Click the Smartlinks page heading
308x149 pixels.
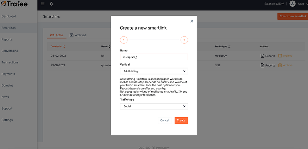tap(51, 17)
